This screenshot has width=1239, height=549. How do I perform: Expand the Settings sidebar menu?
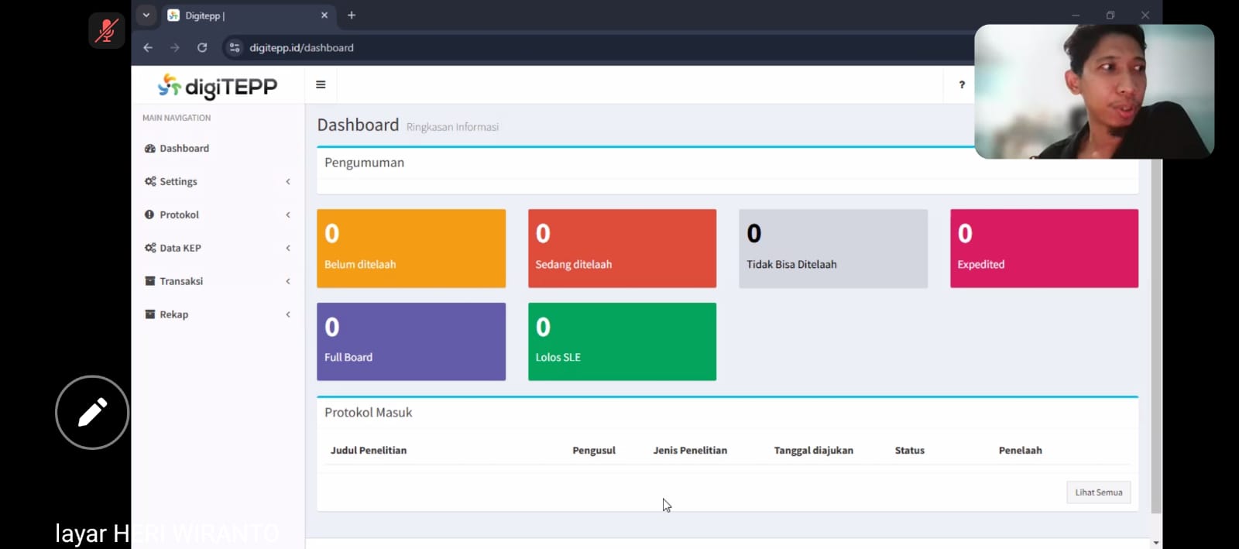[x=179, y=181]
